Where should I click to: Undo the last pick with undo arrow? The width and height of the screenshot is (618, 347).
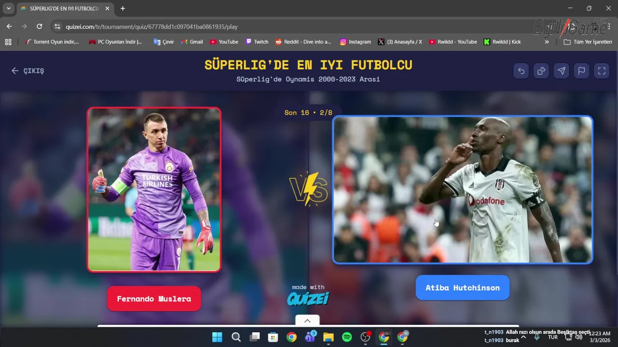click(521, 71)
